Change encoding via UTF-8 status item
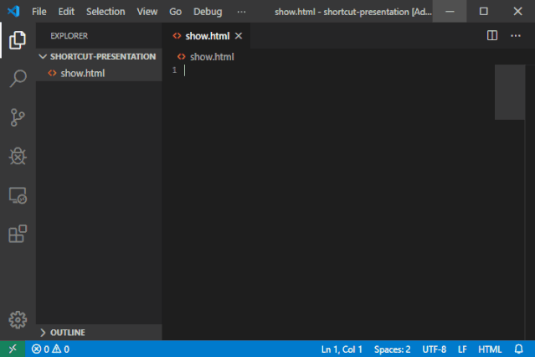 434,349
